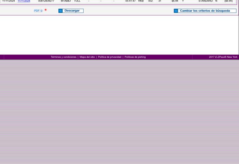Click the $6.94 amount cell
The height and width of the screenshot is (164, 239).
175,1
